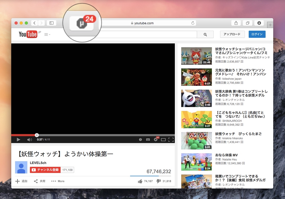The height and width of the screenshot is (199, 285).
Task: Click the 171,109 subscriber count
Action: pos(67,170)
